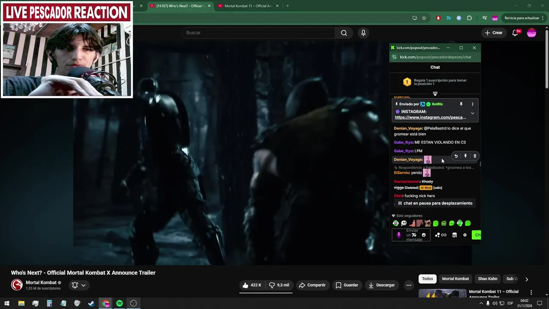Open the emoji picker in chat input

pos(424,235)
